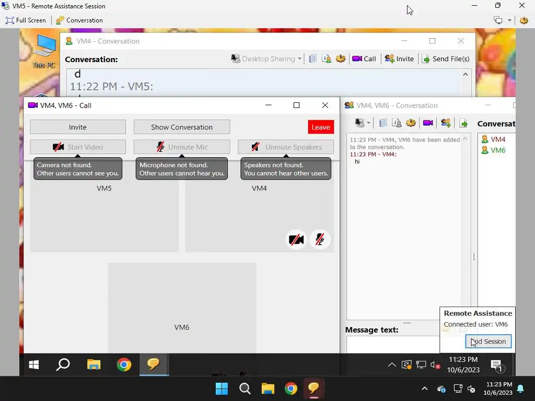Image resolution: width=535 pixels, height=401 pixels.
Task: Expand host system tray hidden icons chevron
Action: pyautogui.click(x=425, y=388)
